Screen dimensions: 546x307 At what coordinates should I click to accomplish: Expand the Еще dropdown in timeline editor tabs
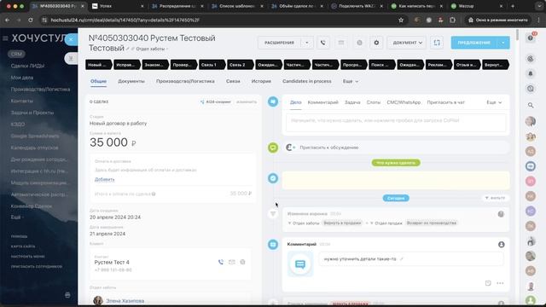[494, 102]
